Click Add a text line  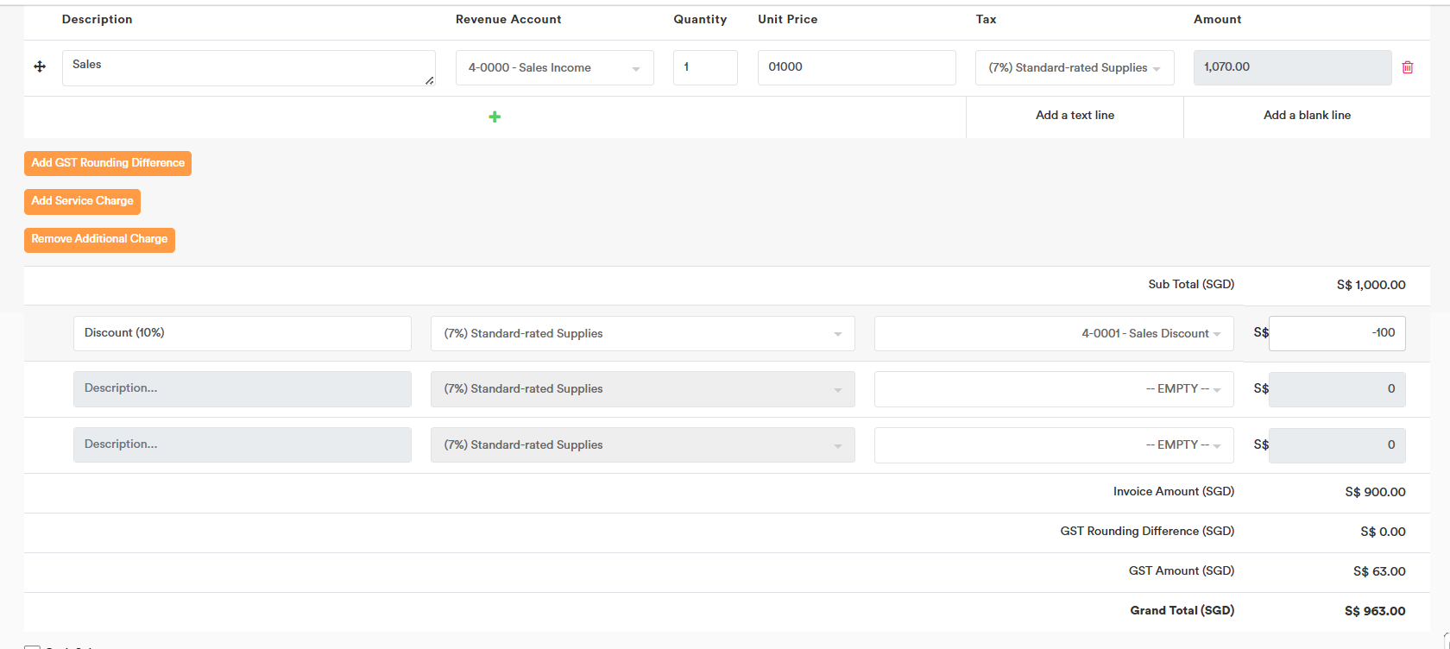click(x=1075, y=116)
